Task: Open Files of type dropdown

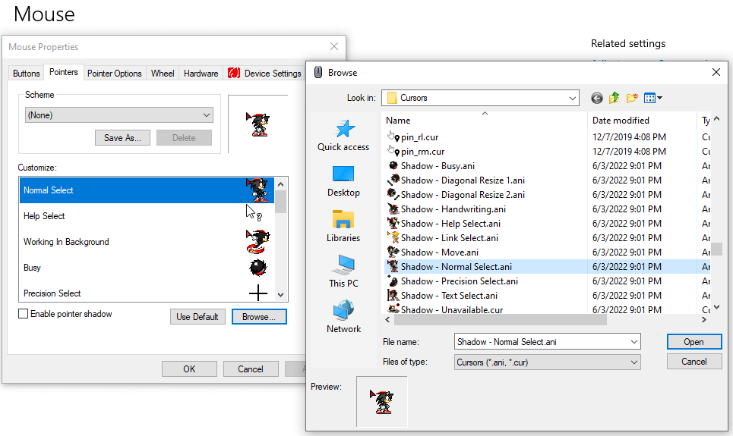Action: (547, 362)
